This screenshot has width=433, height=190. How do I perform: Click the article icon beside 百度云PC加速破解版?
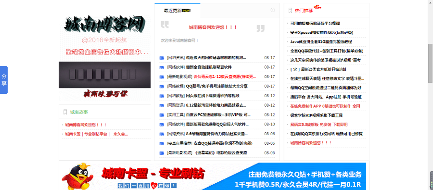162,115
